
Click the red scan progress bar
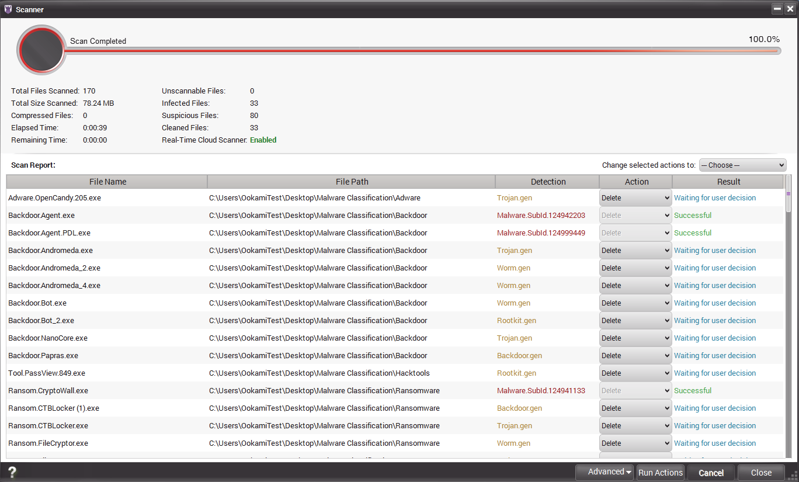point(421,51)
